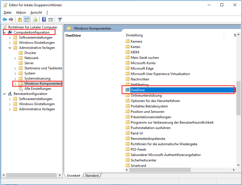This screenshot has width=242, height=185.
Task: Click the tree pane's scroll left arrow
Action: pos(4,175)
